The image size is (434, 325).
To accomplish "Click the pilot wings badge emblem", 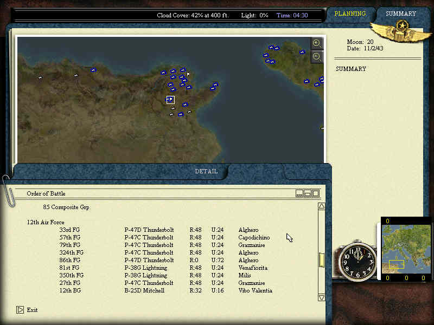I will tap(401, 27).
